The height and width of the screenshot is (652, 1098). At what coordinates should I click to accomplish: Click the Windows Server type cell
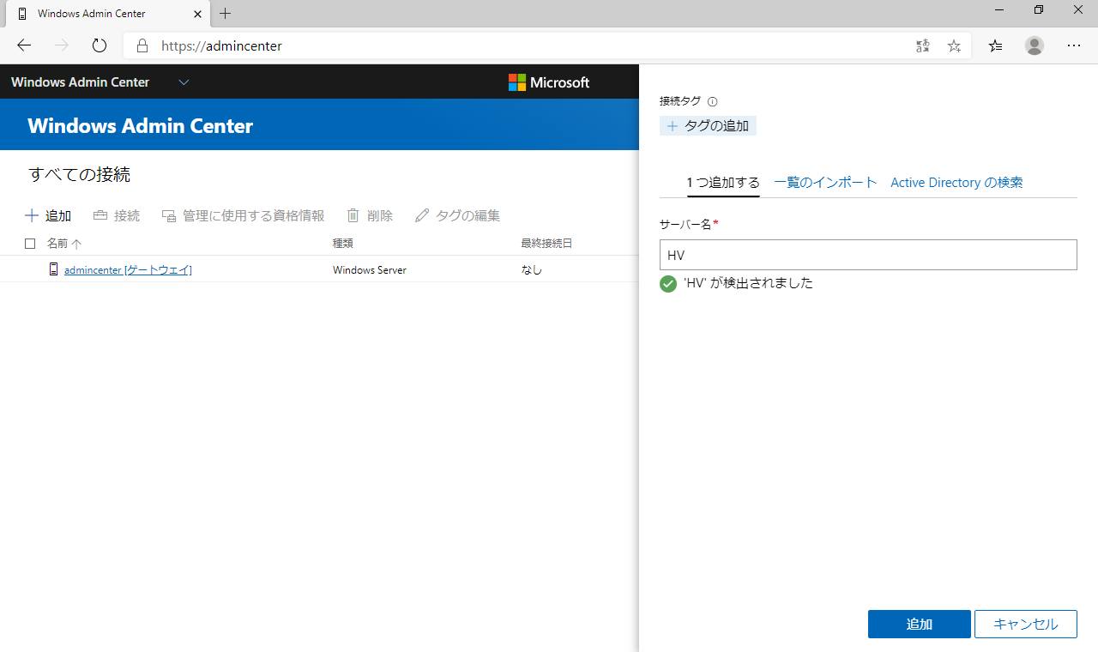click(370, 269)
